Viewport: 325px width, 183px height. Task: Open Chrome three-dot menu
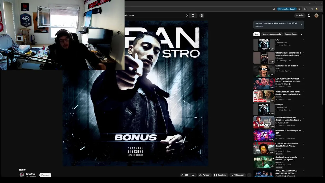pos(321,9)
